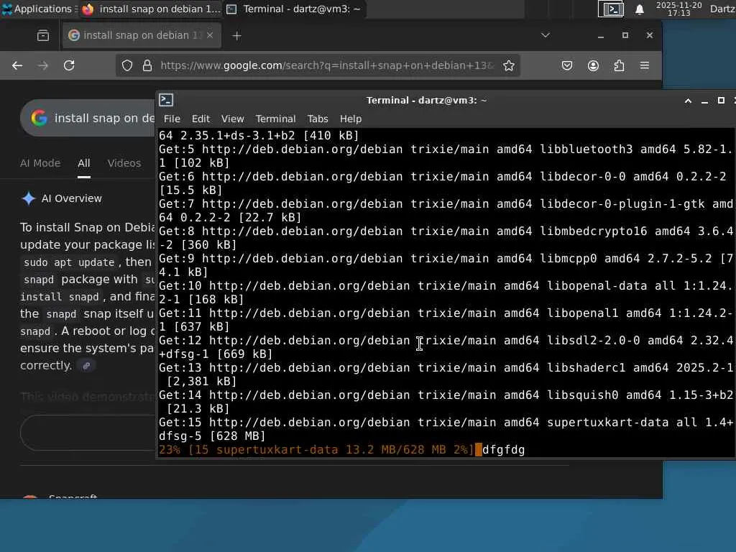Image resolution: width=736 pixels, height=552 pixels.
Task: Open a new Firefox tab
Action: pyautogui.click(x=236, y=36)
